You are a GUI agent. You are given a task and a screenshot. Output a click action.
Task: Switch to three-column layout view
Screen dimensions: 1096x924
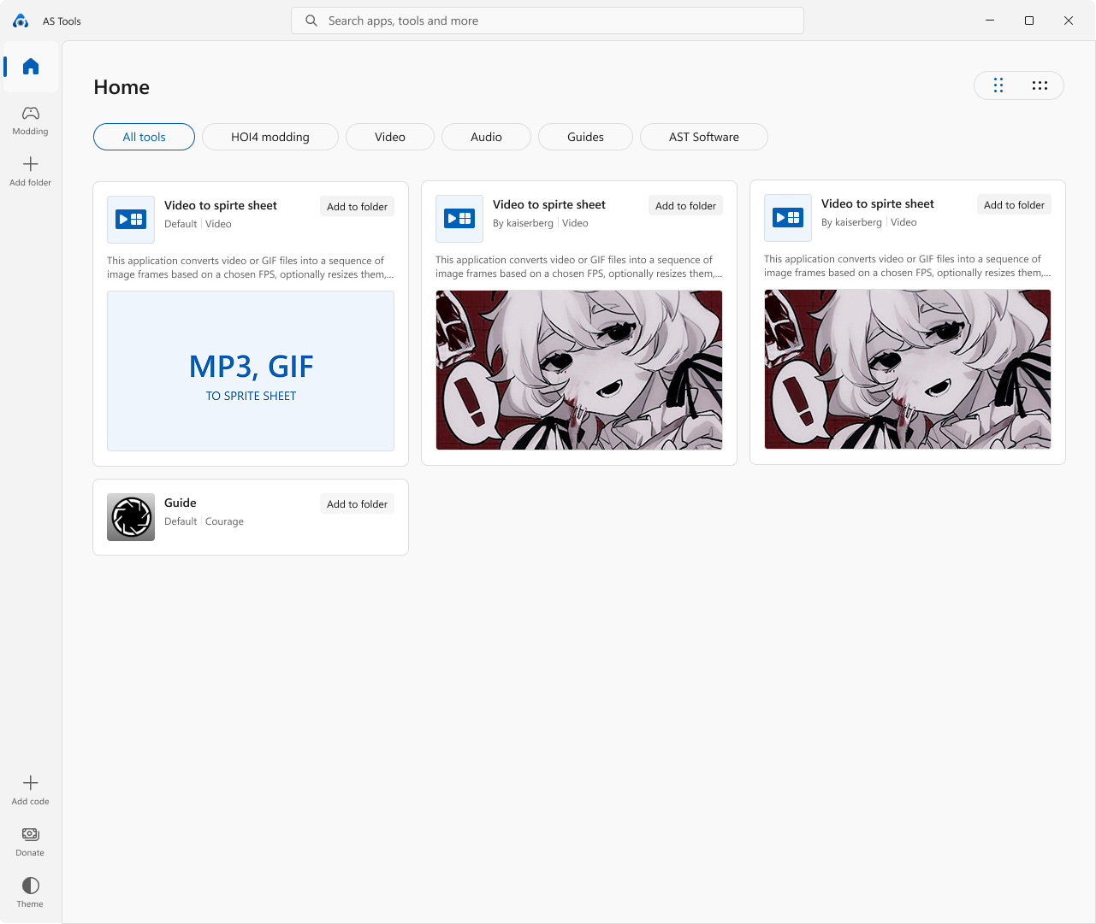[1040, 85]
